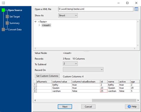Click the column/valueBoolean cell showing false
The height and width of the screenshot is (112, 141).
click(86, 91)
